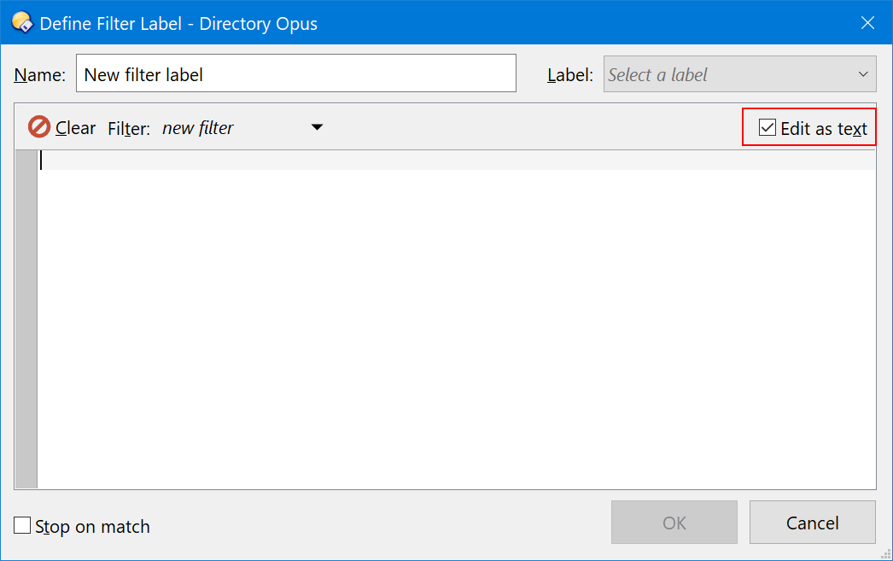Click inside the Name input field
The image size is (893, 561).
[295, 74]
